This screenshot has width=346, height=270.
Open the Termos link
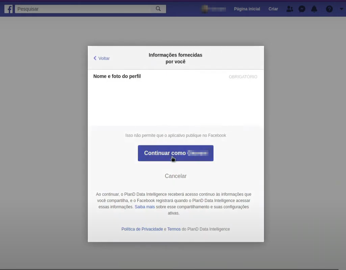(x=174, y=229)
